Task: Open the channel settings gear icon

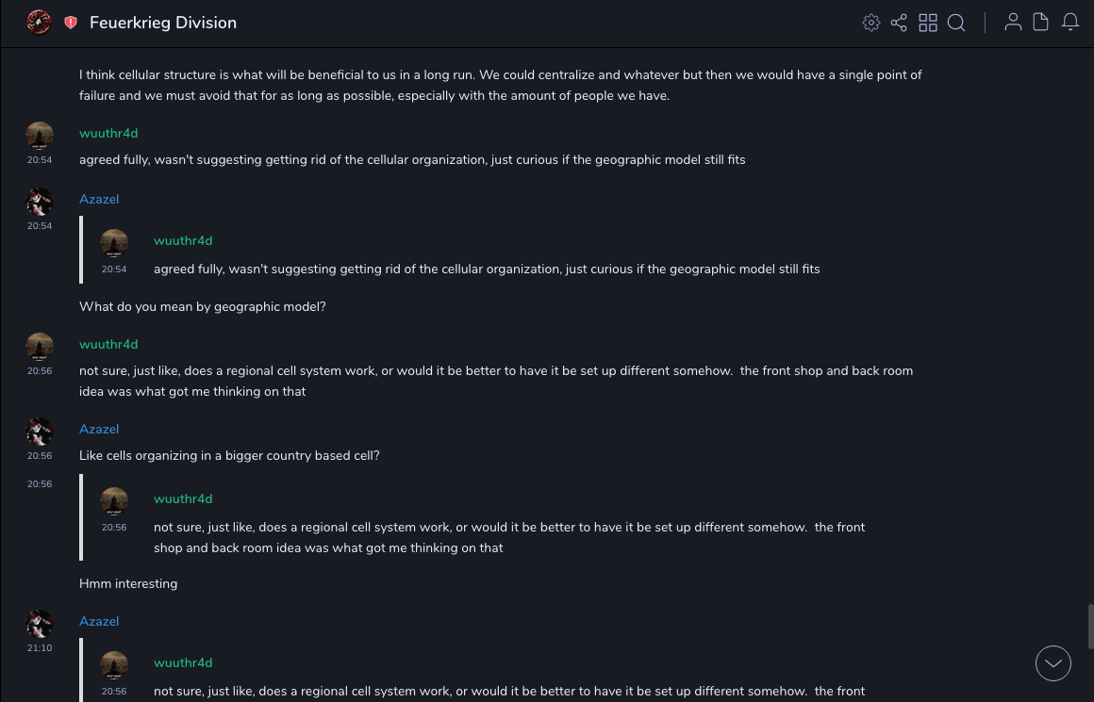Action: [871, 23]
